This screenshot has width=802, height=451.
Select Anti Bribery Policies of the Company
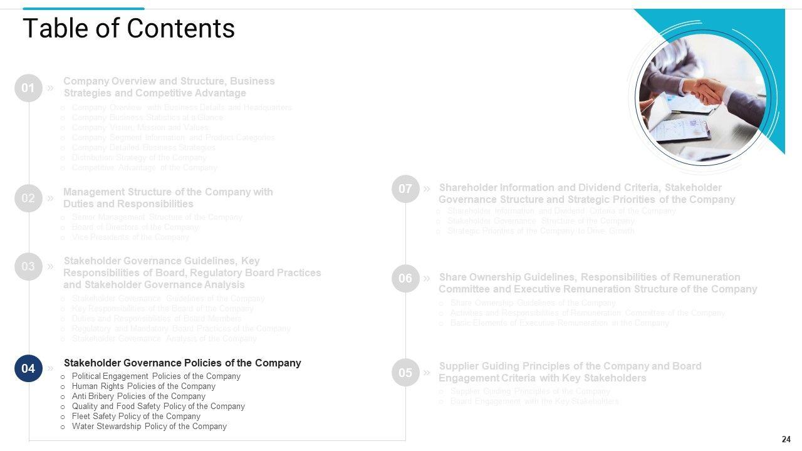pos(138,397)
